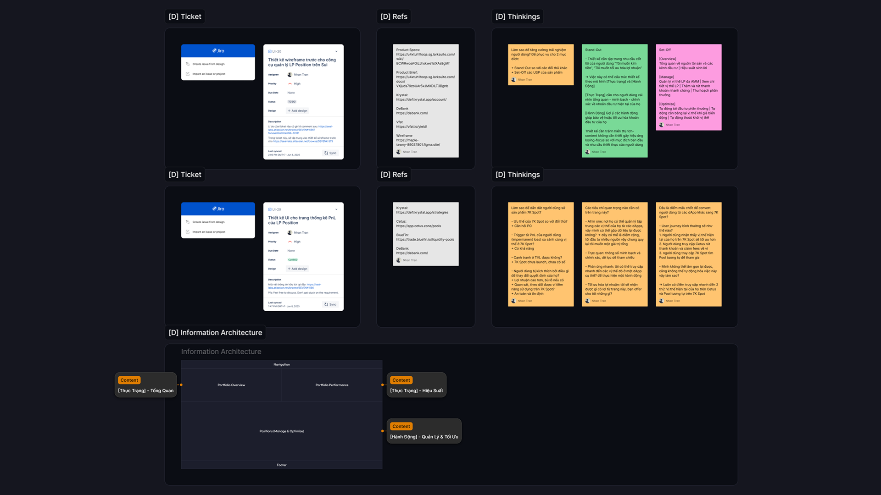Click Nhan Tran avatar on UI-29 ticket

(290, 233)
